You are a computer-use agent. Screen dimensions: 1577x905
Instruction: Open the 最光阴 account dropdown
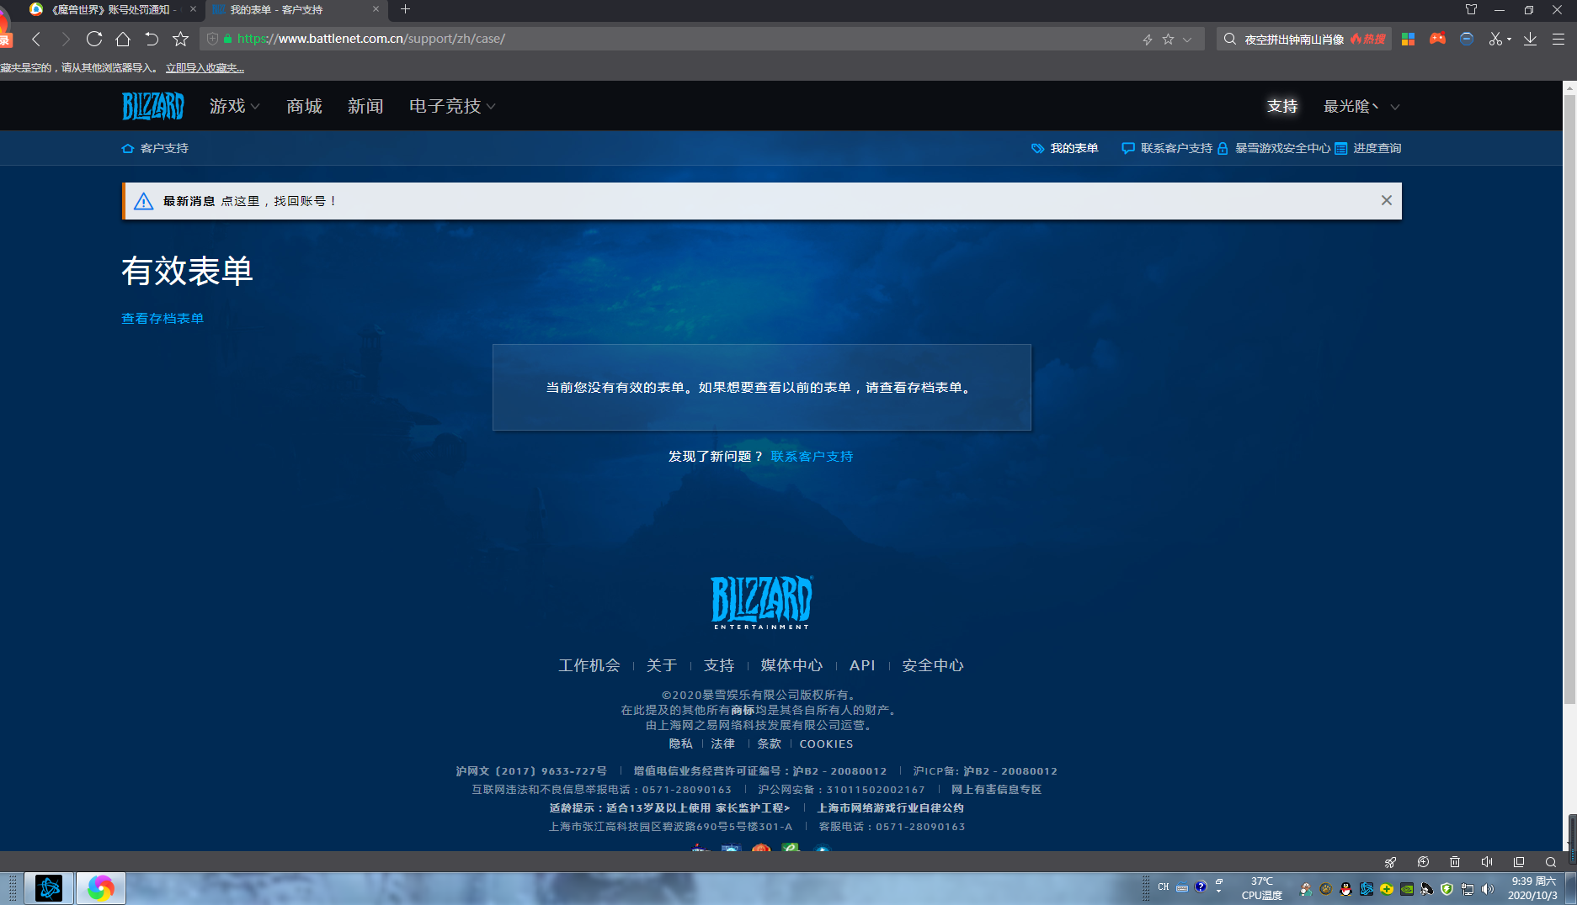coord(1361,106)
